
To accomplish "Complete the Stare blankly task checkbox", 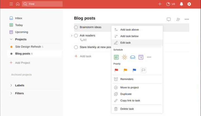I will click(x=76, y=47).
